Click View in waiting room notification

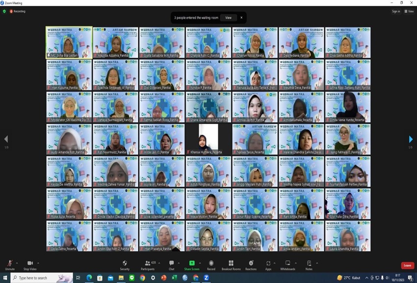tap(228, 18)
